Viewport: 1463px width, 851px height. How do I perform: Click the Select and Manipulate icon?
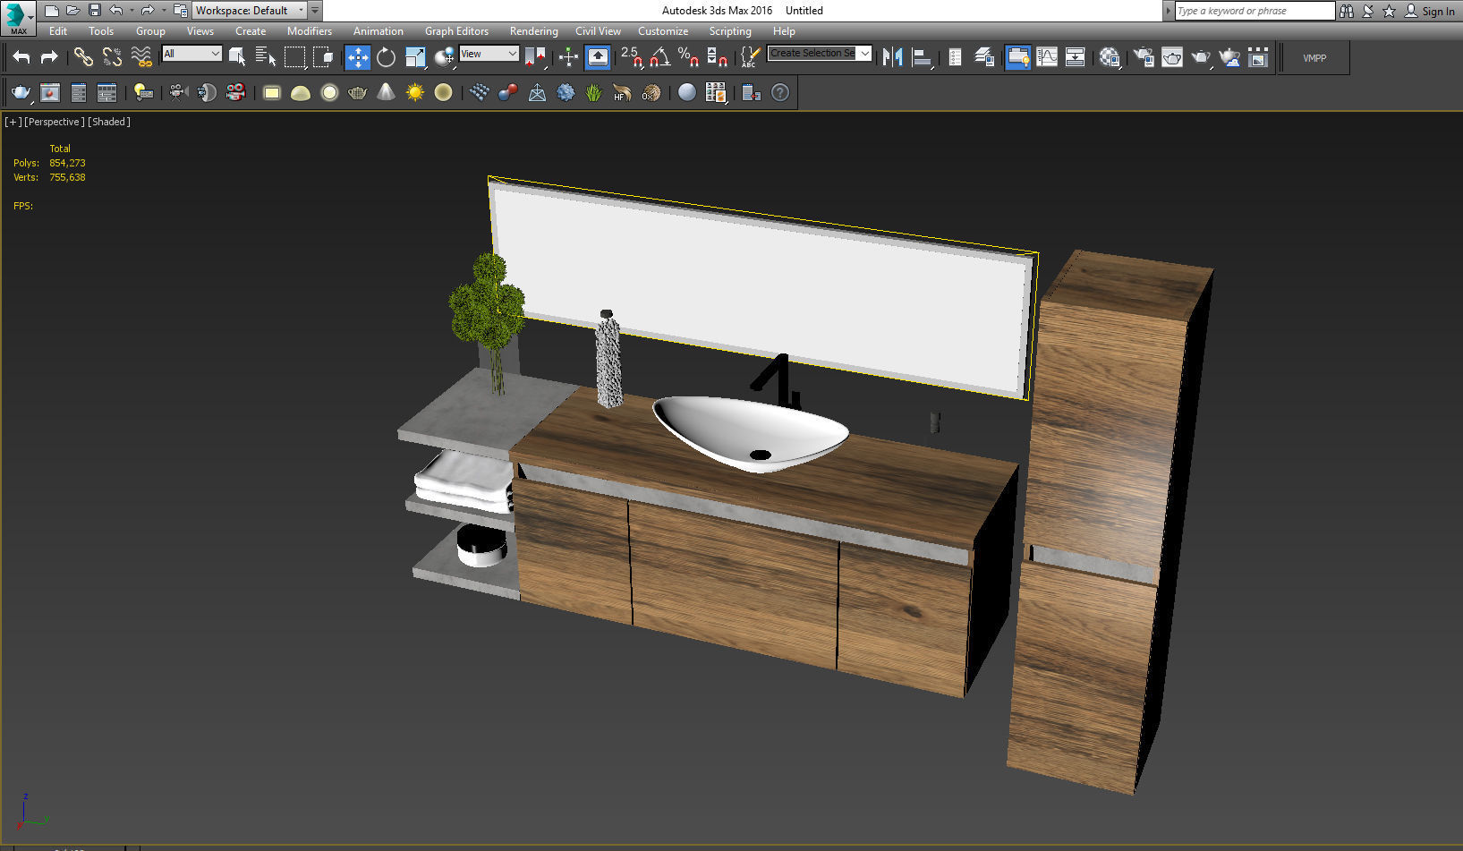568,57
